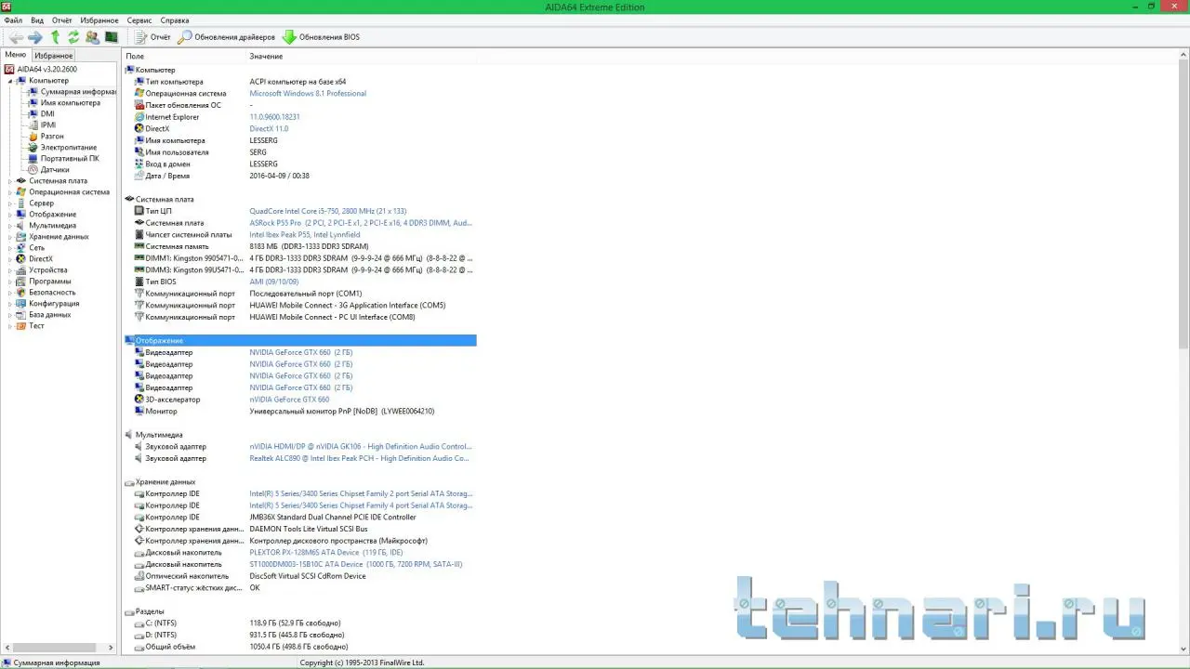The width and height of the screenshot is (1190, 669).
Task: Select the Датчики sensor icon
Action: click(33, 170)
